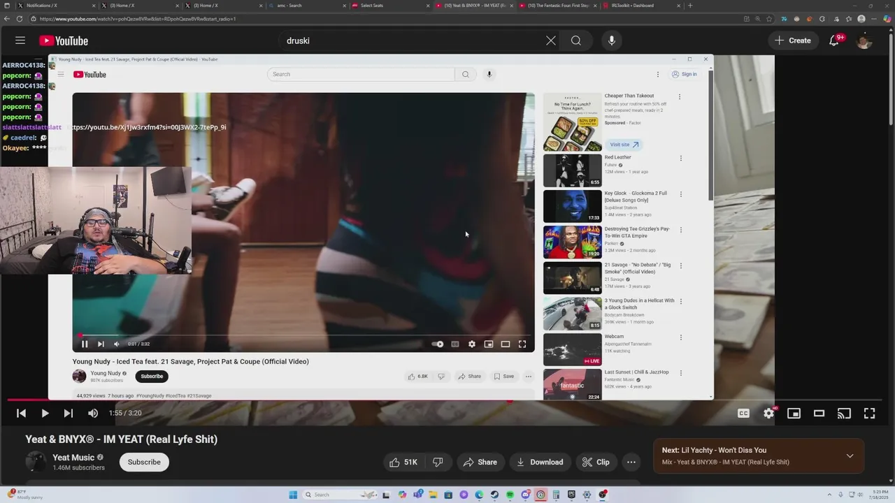895x503 pixels.
Task: Open Windows Settings from taskbar
Action: pyautogui.click(x=587, y=495)
